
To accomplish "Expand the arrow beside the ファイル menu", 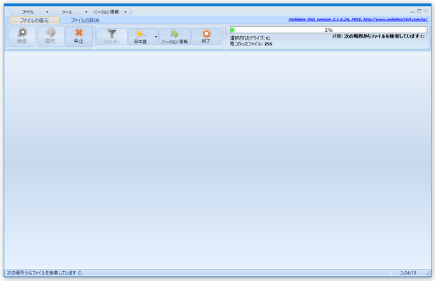I will pos(47,12).
